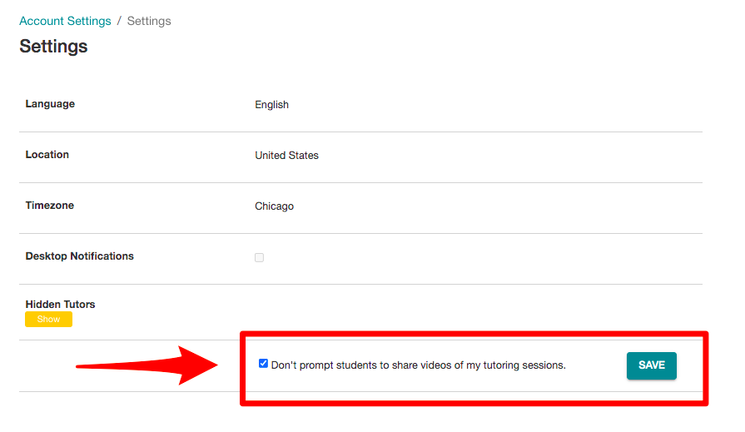Image resolution: width=745 pixels, height=432 pixels.
Task: Select the Settings page heading
Action: click(x=53, y=47)
